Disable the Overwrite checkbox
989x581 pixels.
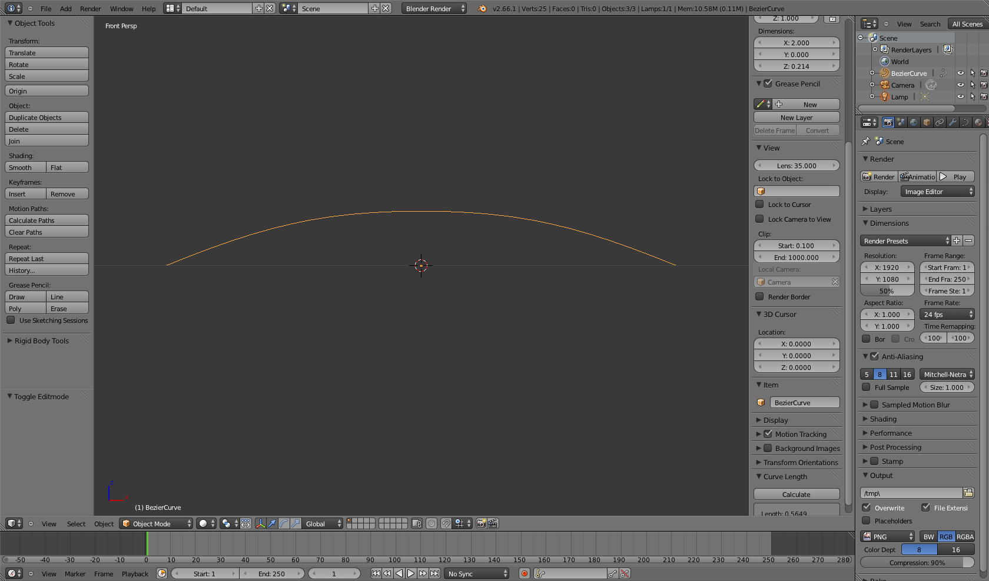[866, 507]
